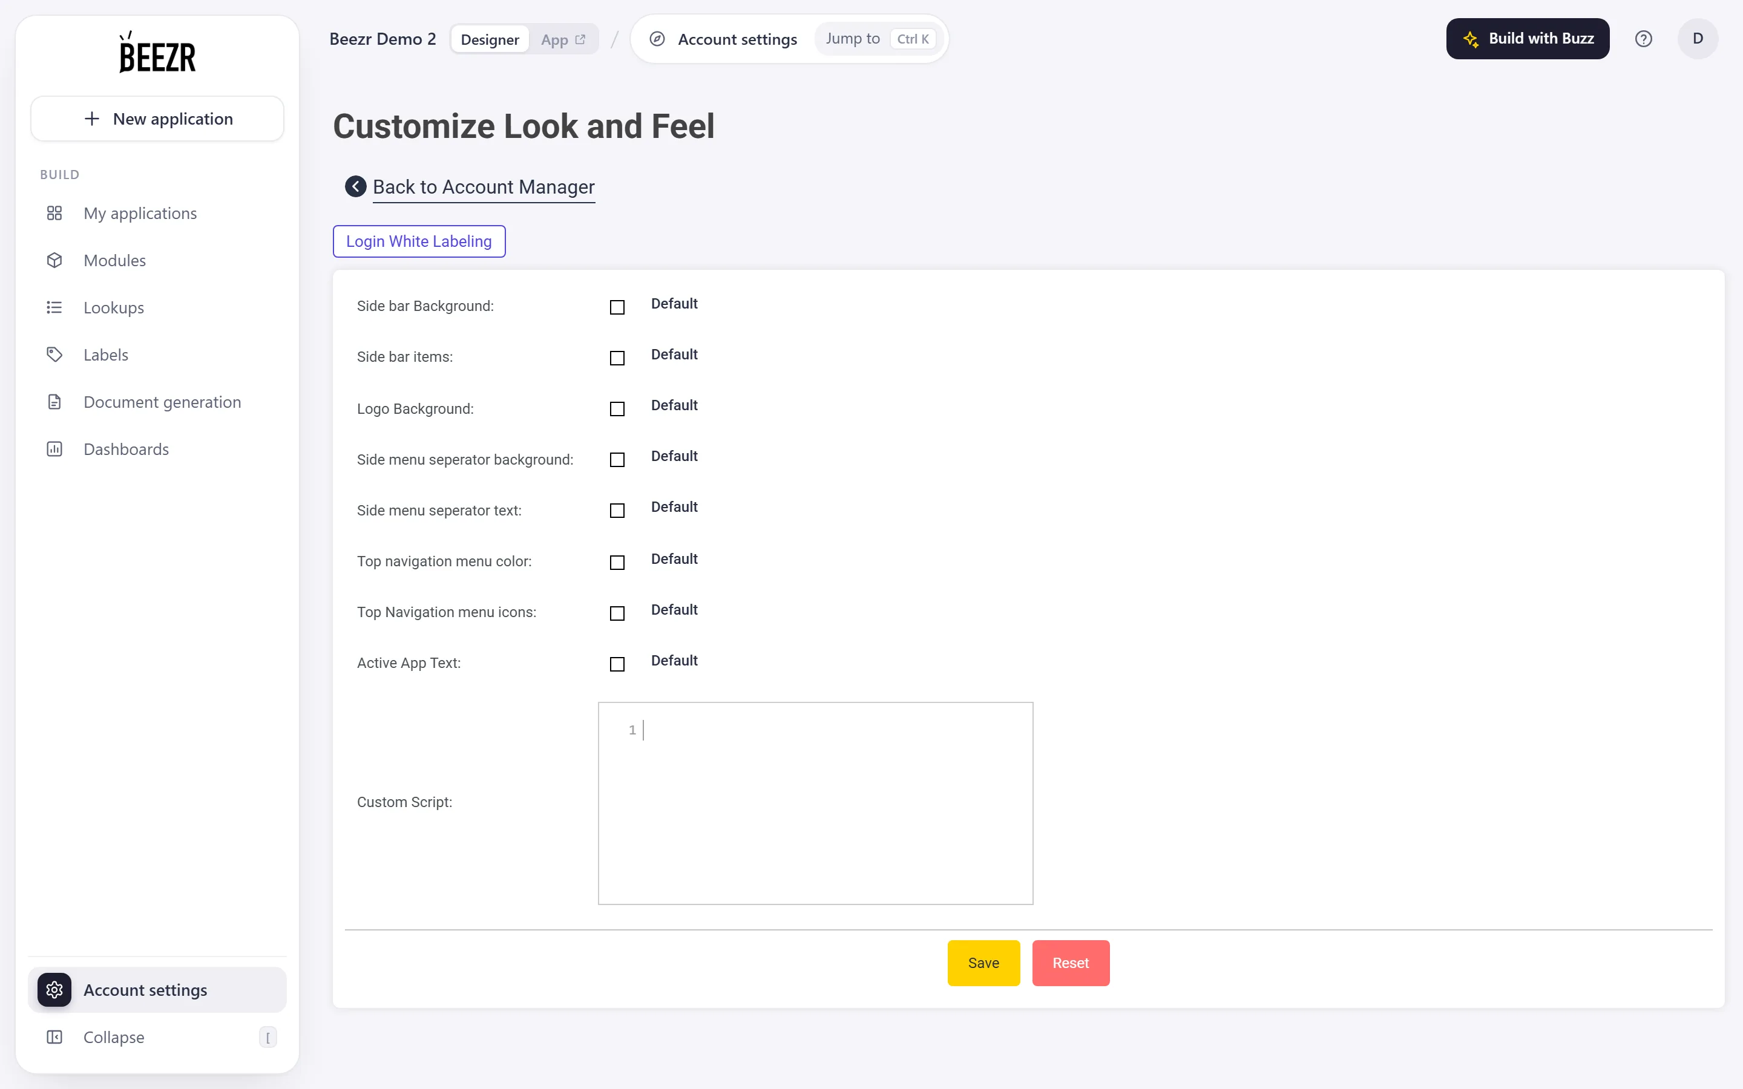The width and height of the screenshot is (1743, 1089).
Task: Open the help question mark icon
Action: pos(1643,39)
